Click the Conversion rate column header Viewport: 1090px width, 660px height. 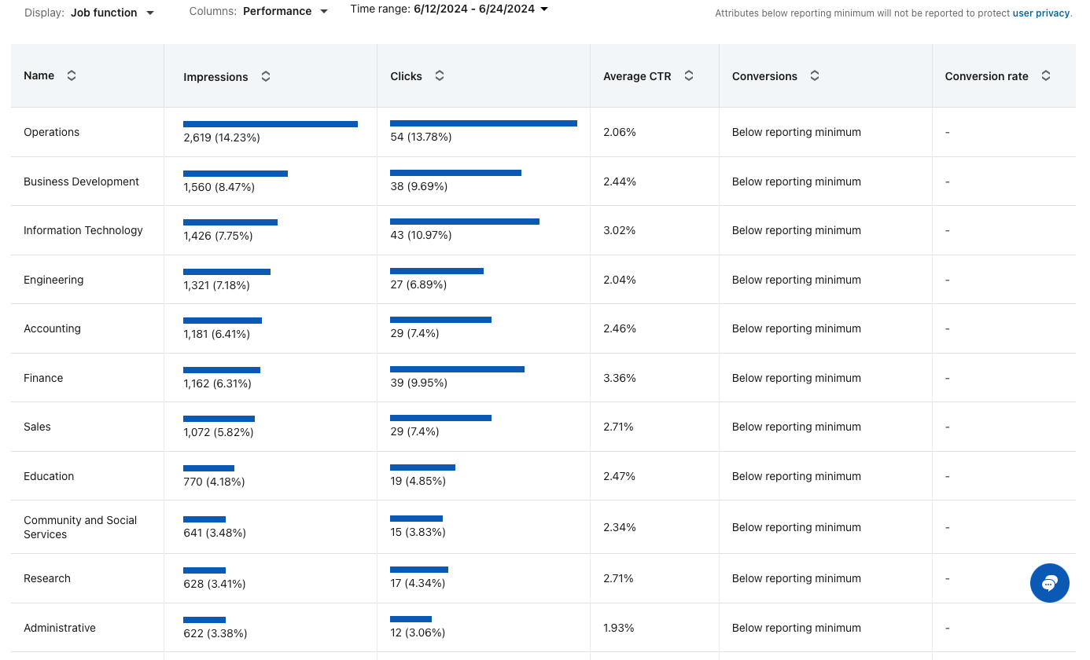coord(986,76)
